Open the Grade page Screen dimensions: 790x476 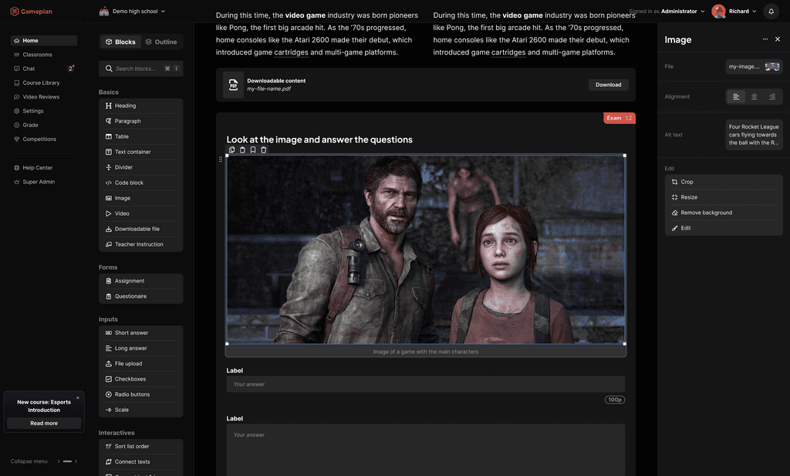pos(44,125)
